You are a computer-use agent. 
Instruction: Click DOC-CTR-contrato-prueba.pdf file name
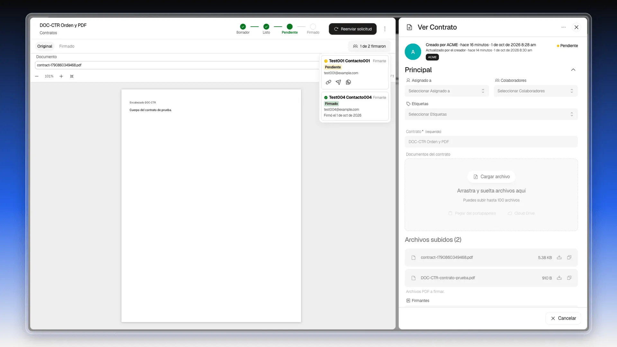(x=448, y=278)
